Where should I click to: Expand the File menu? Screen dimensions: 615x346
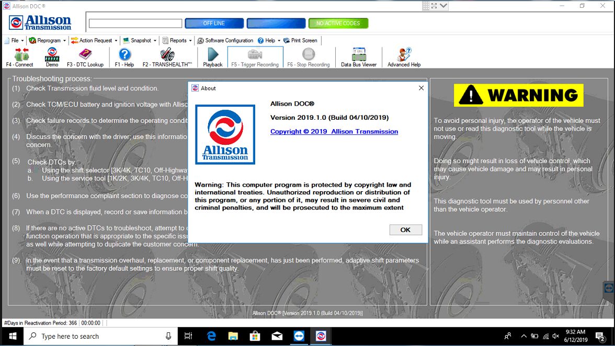point(14,40)
